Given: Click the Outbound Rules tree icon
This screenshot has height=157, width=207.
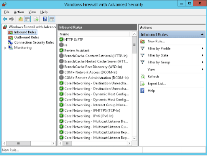Looking at the screenshot, I should pyautogui.click(x=11, y=38).
